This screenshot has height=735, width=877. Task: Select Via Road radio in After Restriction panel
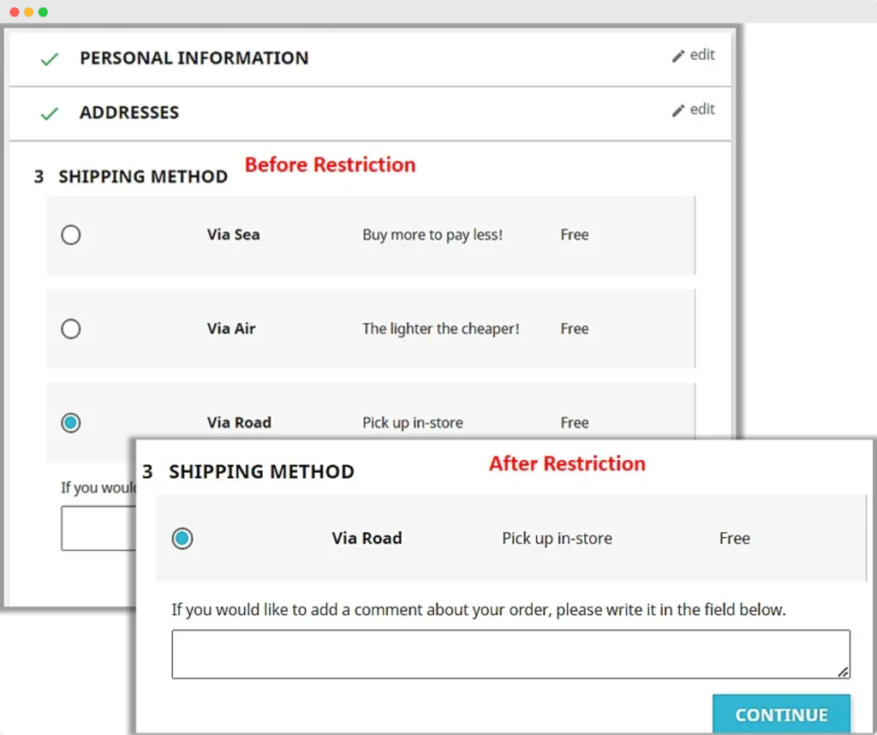(x=182, y=539)
